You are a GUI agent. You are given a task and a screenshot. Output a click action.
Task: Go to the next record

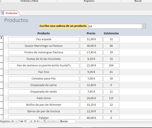tap(31, 121)
